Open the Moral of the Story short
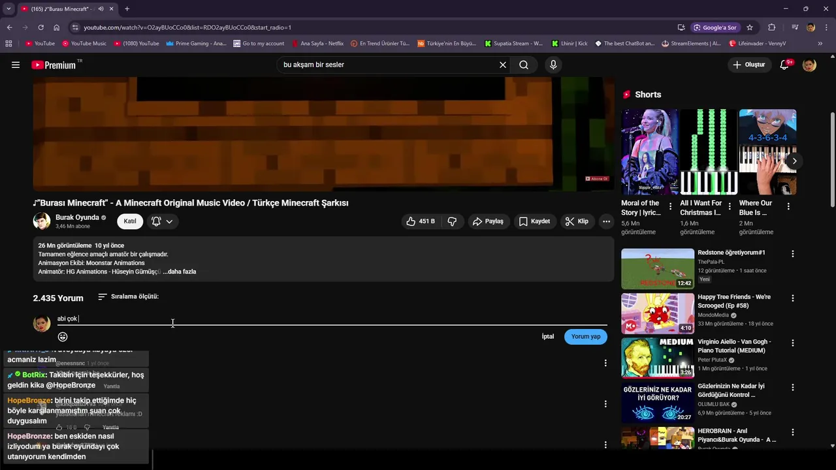 point(649,152)
